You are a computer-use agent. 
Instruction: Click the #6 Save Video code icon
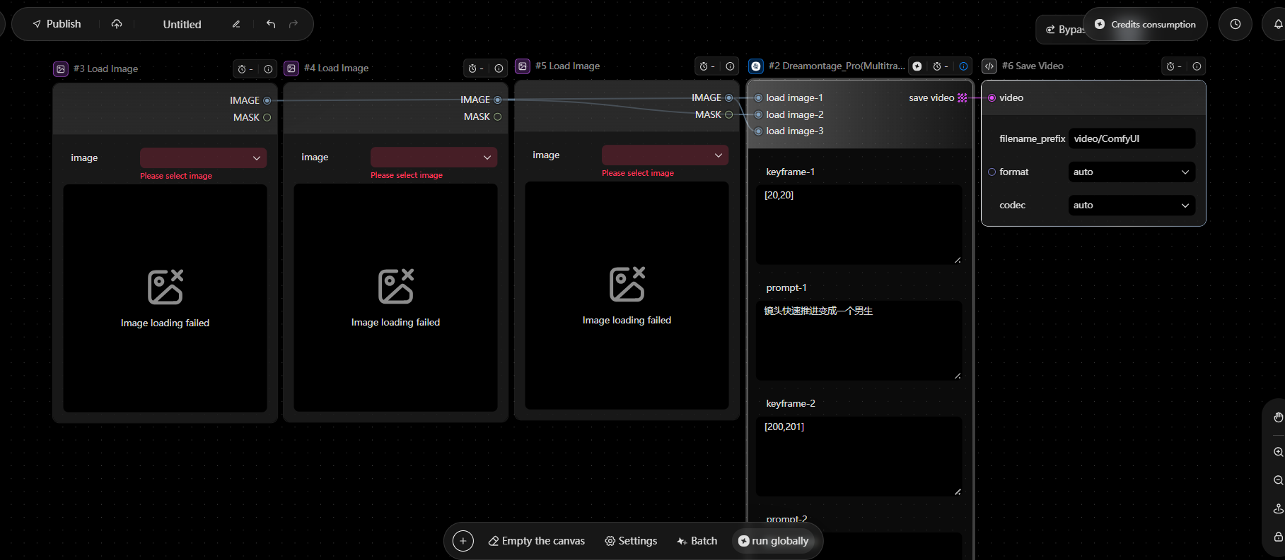(989, 66)
